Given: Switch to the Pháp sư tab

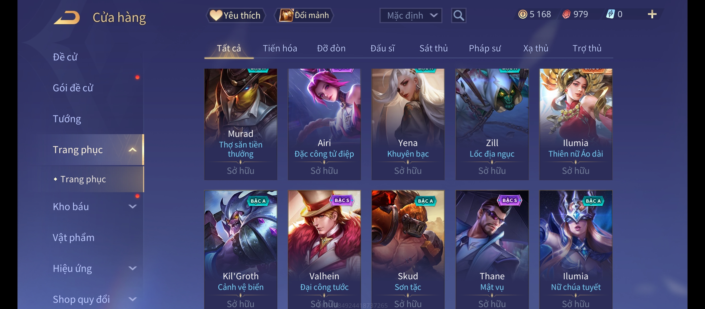Looking at the screenshot, I should (x=485, y=48).
